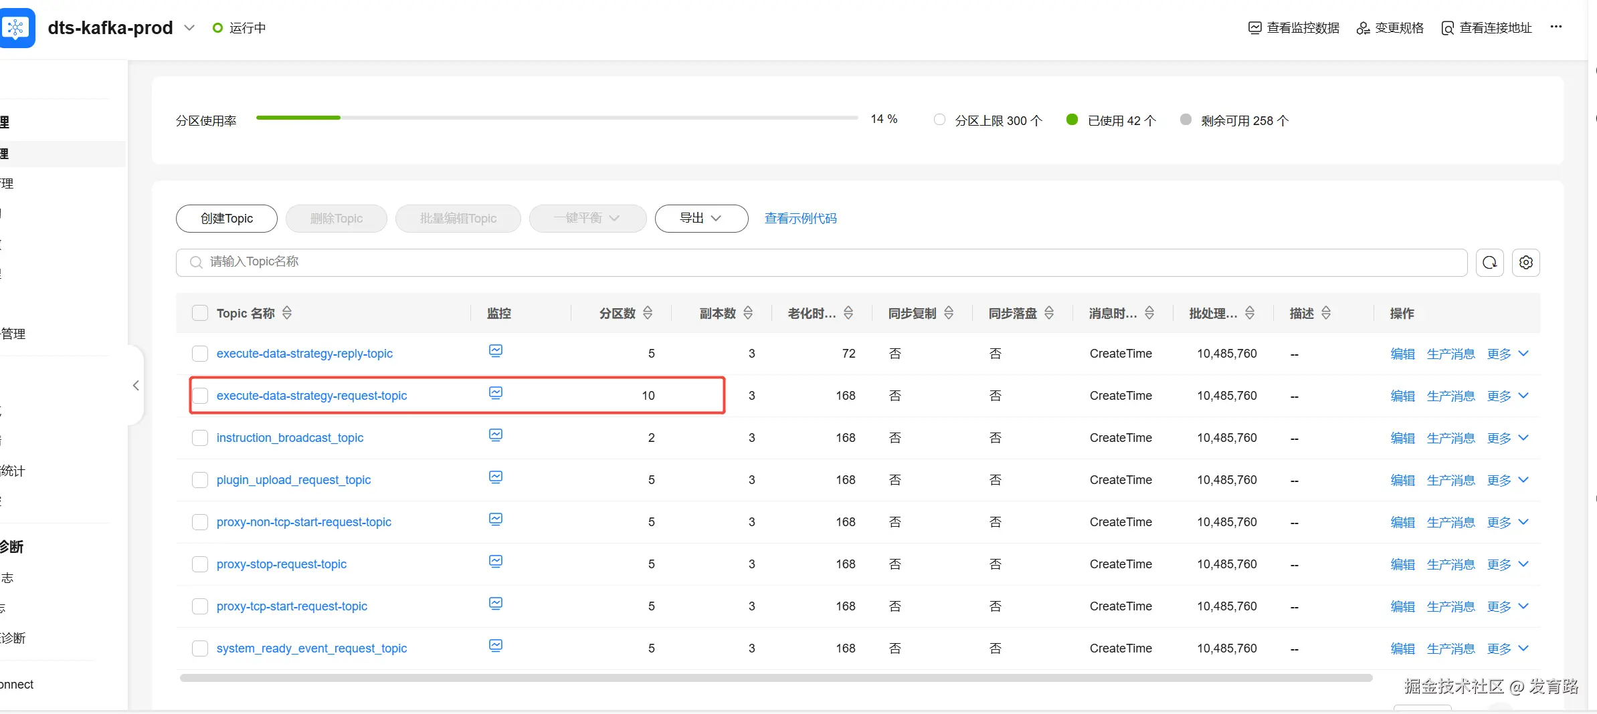This screenshot has width=1597, height=714.
Task: Sort by 老化时间 column
Action: point(848,313)
